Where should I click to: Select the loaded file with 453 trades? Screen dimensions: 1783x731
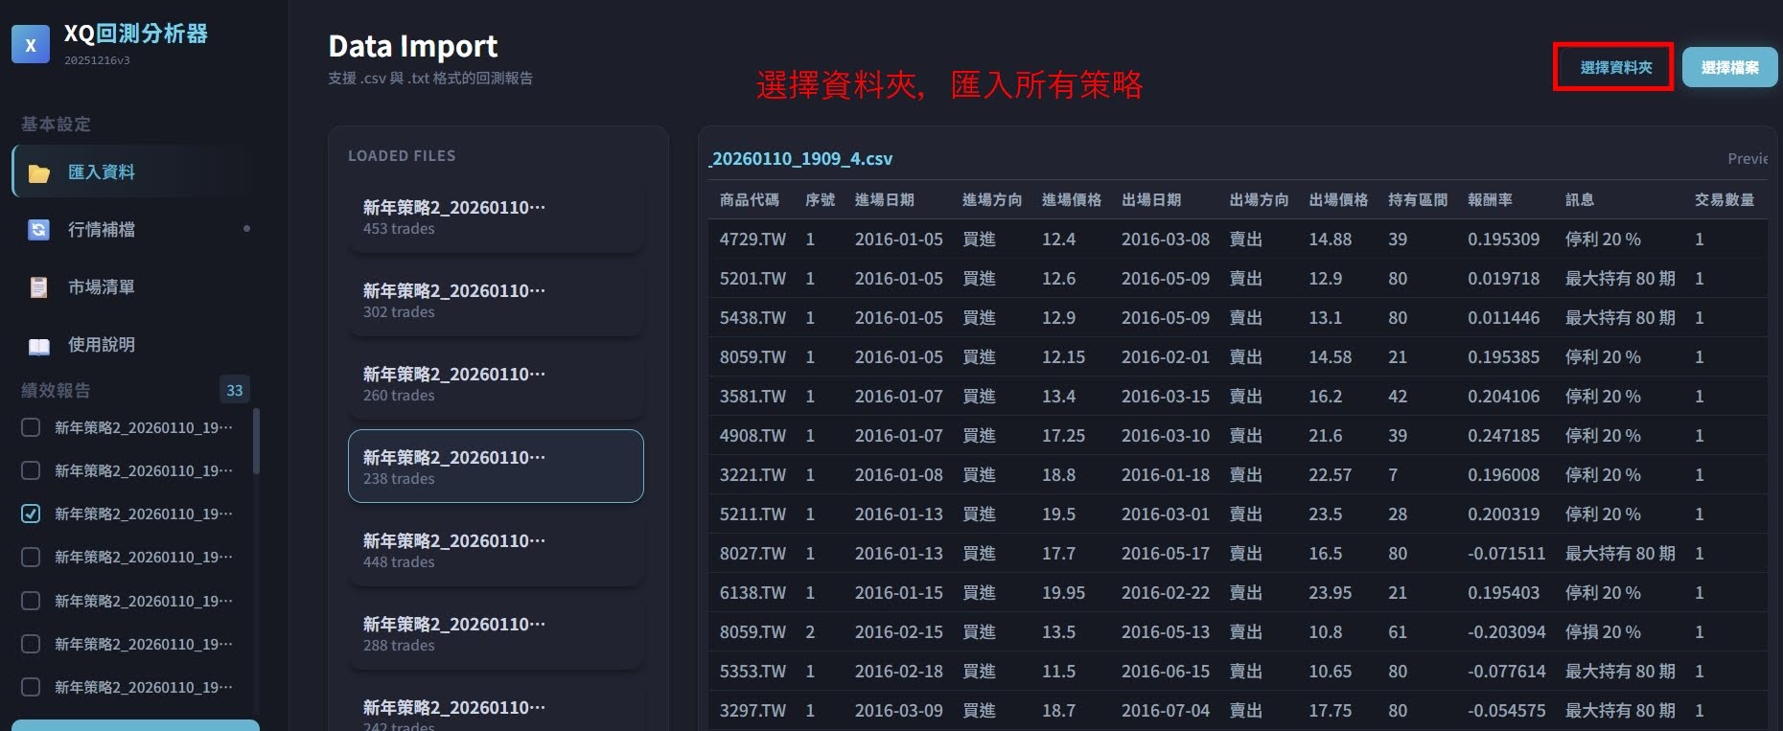(x=496, y=217)
